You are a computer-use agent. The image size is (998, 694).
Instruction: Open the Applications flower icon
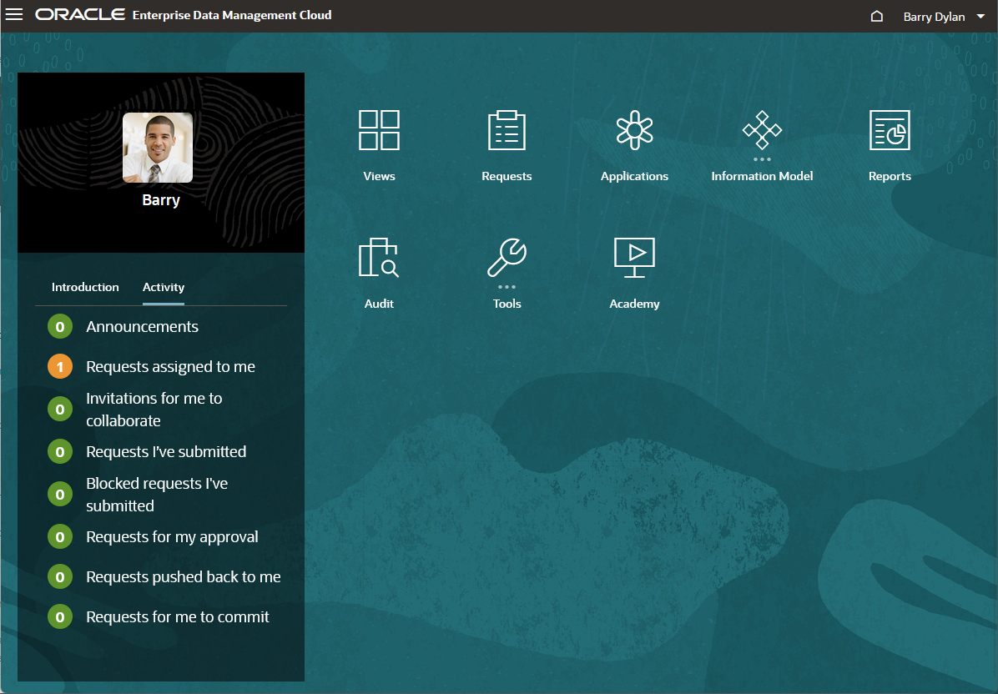[x=634, y=130]
